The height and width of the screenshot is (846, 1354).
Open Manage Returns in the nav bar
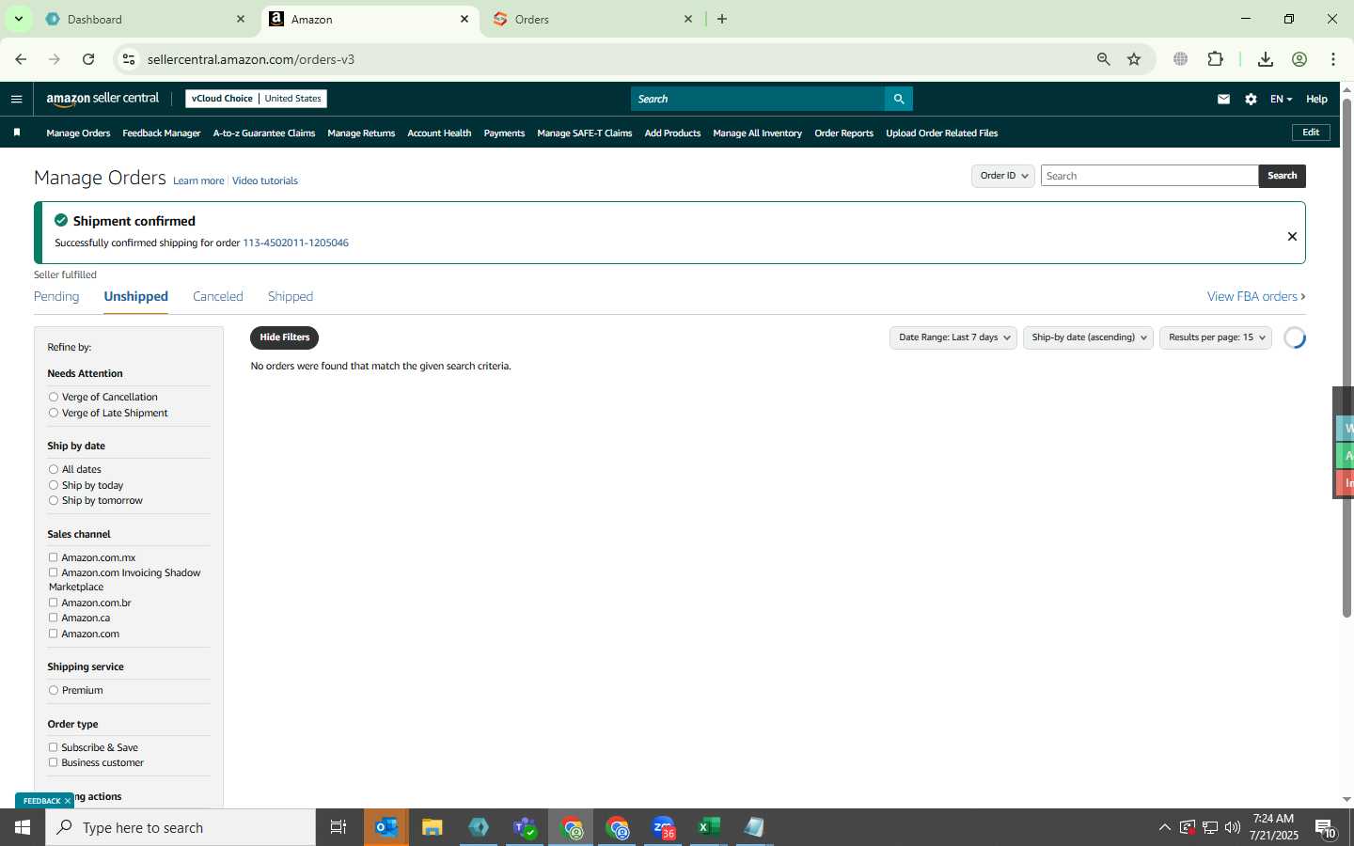click(x=361, y=133)
